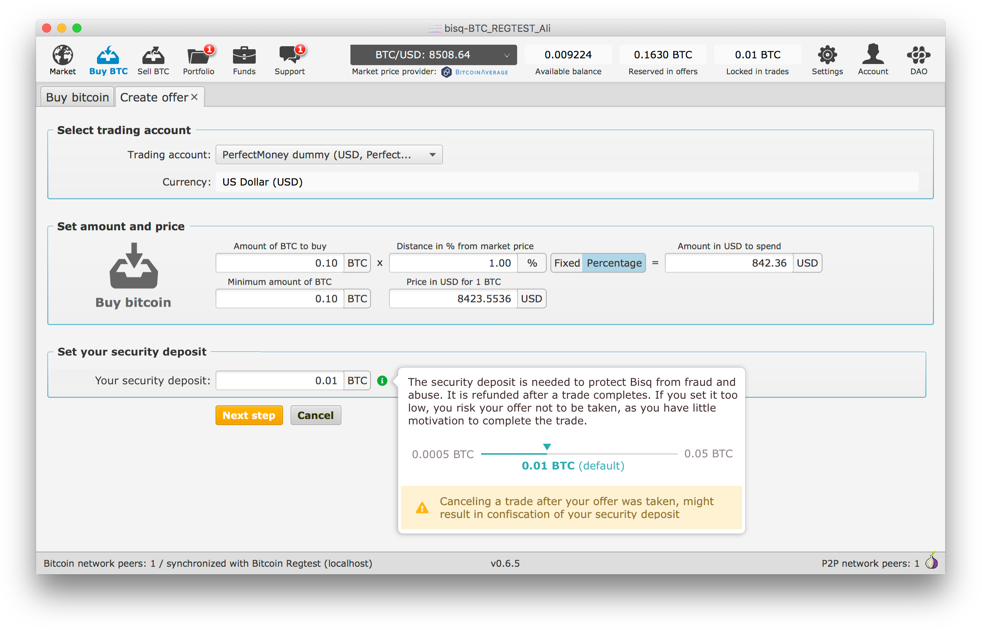Select the Sell BTC section
Image resolution: width=982 pixels, height=630 pixels.
point(153,59)
